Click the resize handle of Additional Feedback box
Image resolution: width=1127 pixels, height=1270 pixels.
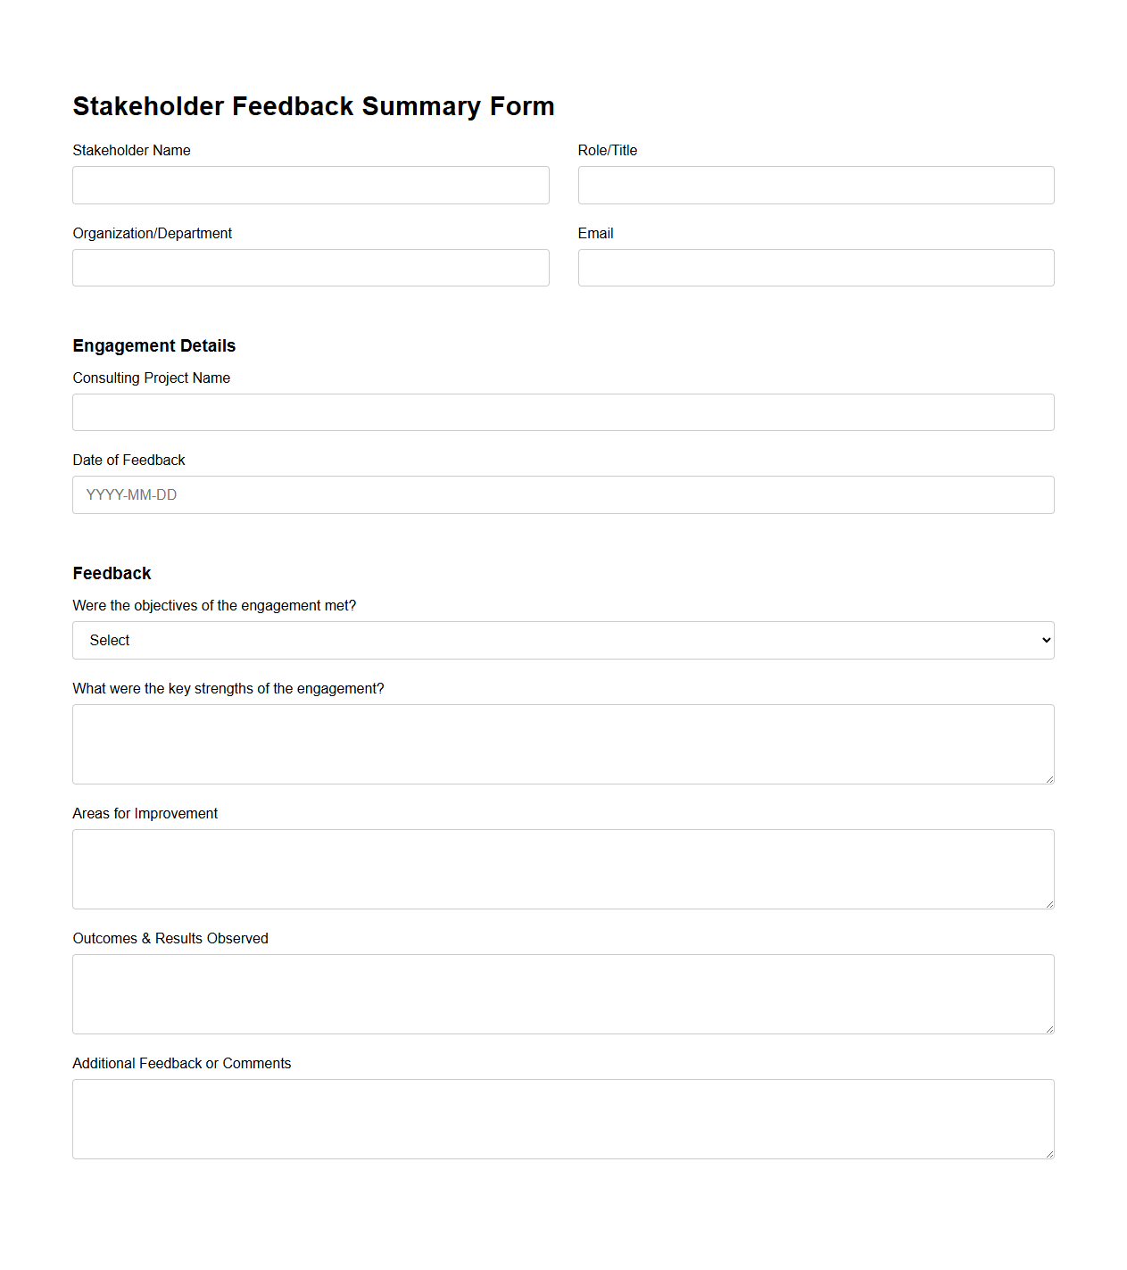(x=1048, y=1153)
